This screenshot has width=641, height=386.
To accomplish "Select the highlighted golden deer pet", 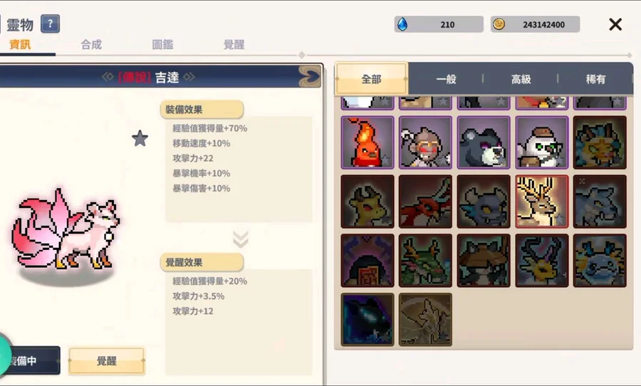I will pyautogui.click(x=542, y=201).
